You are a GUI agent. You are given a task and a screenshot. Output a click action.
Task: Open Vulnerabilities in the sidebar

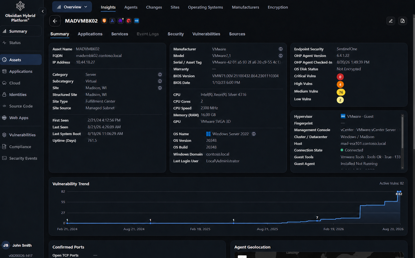pos(21,135)
